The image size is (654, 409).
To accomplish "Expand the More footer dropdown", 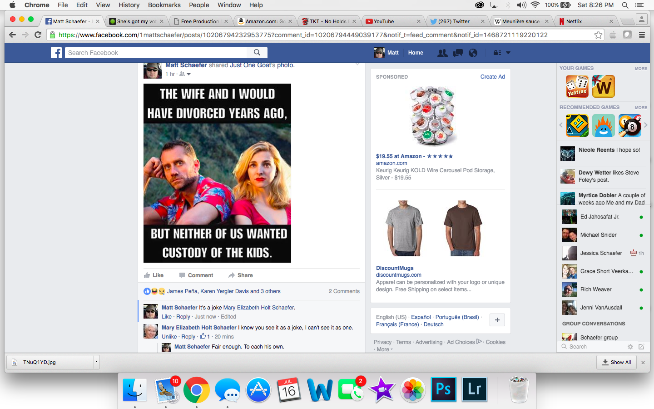I will click(384, 349).
